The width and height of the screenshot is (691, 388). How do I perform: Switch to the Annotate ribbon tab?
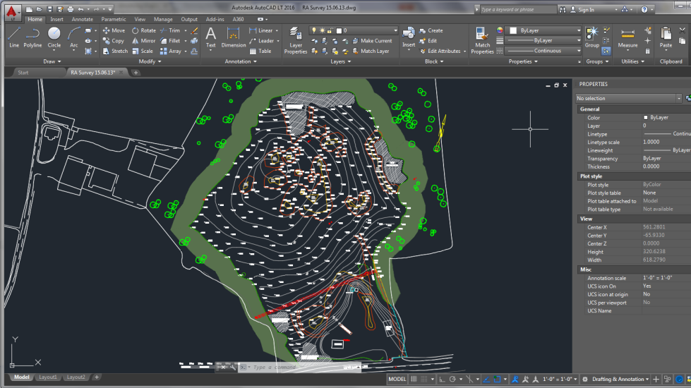(83, 19)
